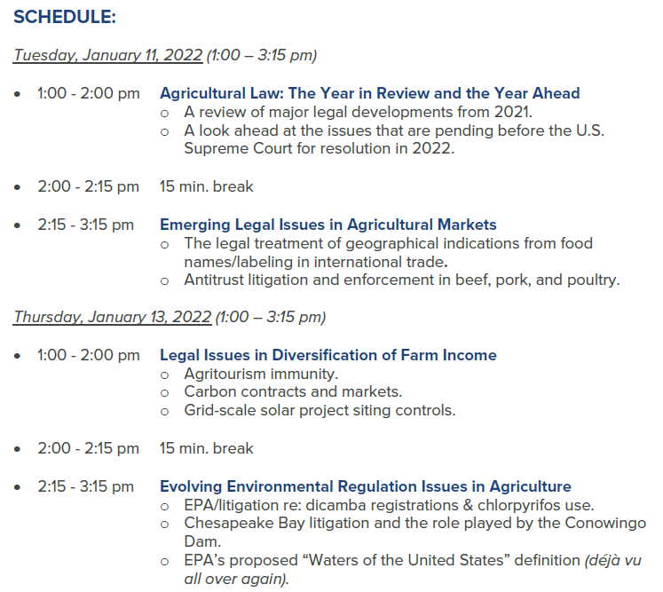Open the Tuesday, January 11, 2022 link

(107, 55)
